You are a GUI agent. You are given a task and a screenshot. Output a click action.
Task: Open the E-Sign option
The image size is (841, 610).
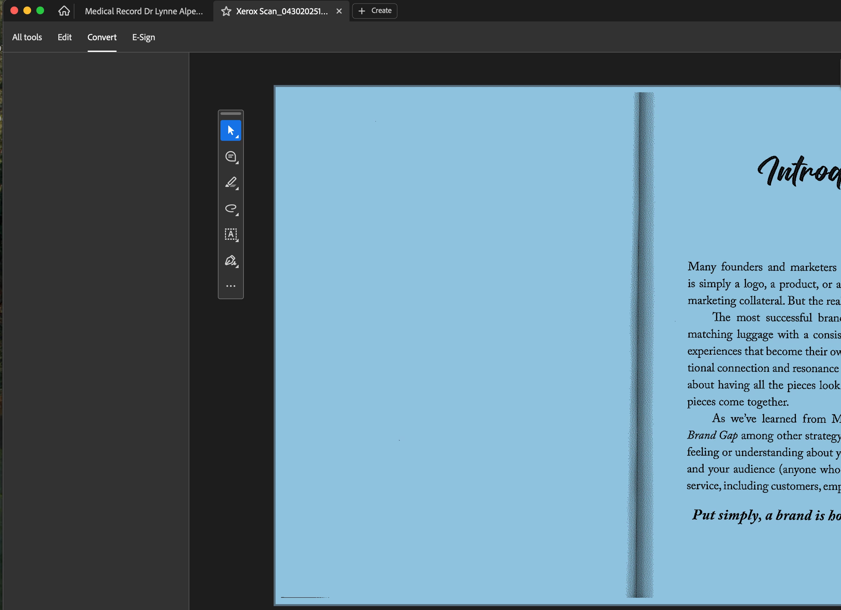(144, 37)
